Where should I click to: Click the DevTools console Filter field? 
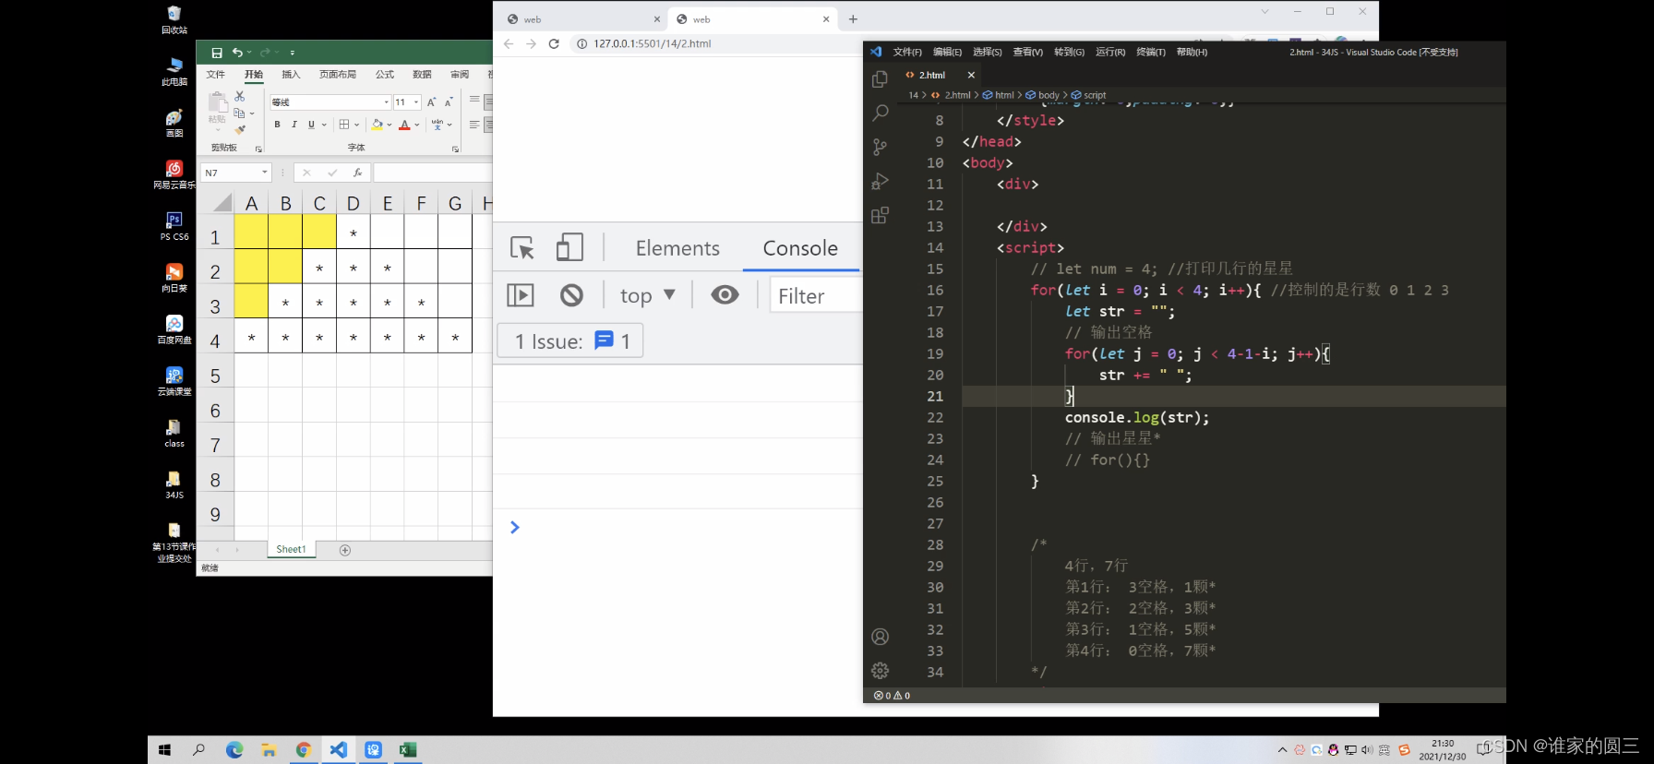click(816, 296)
